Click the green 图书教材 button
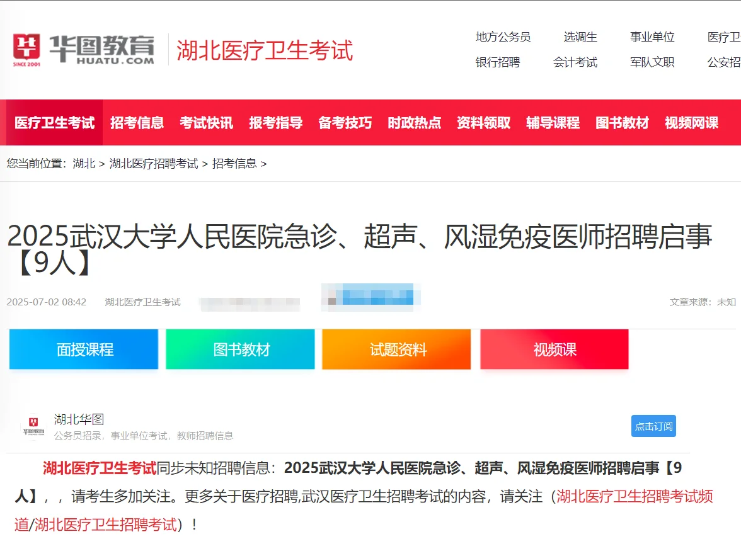Viewport: 741px width, 556px height. click(240, 349)
